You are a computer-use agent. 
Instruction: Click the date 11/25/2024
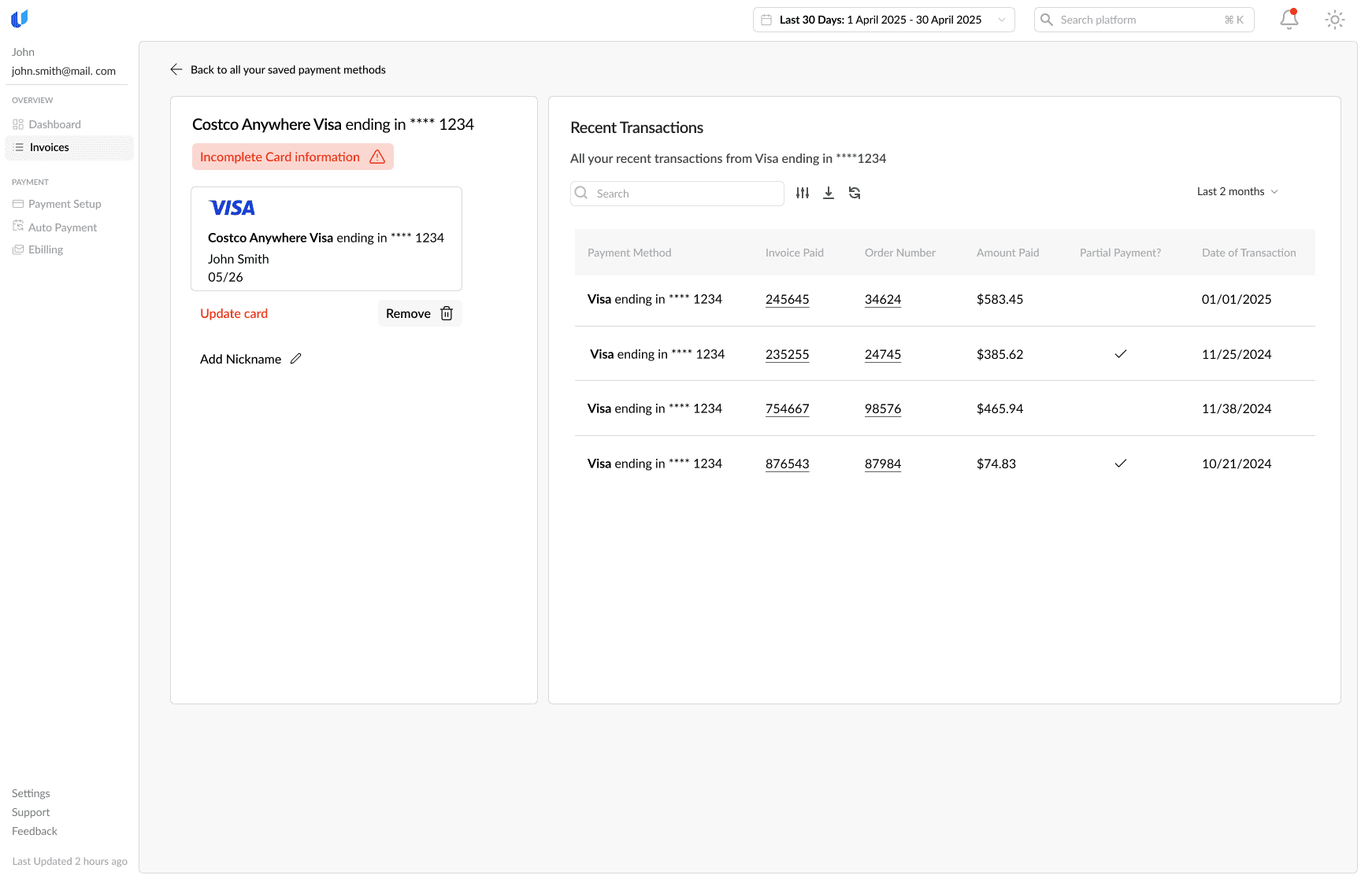[x=1237, y=354]
